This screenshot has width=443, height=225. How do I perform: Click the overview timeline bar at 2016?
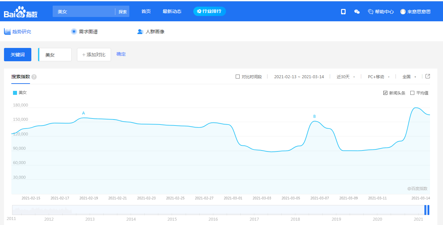point(213,210)
